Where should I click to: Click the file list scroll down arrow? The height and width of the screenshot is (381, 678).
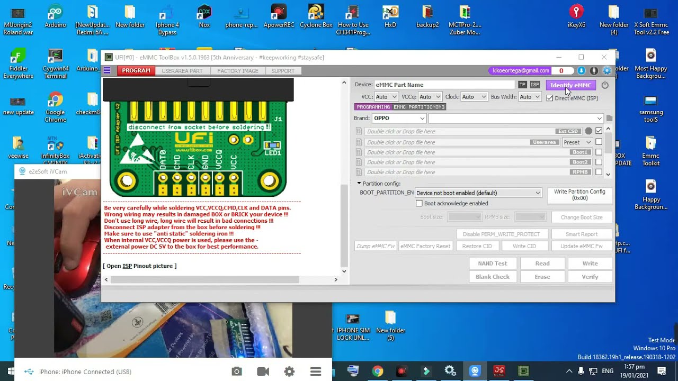[608, 174]
